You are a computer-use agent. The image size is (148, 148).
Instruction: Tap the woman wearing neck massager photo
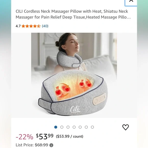[x=69, y=52]
